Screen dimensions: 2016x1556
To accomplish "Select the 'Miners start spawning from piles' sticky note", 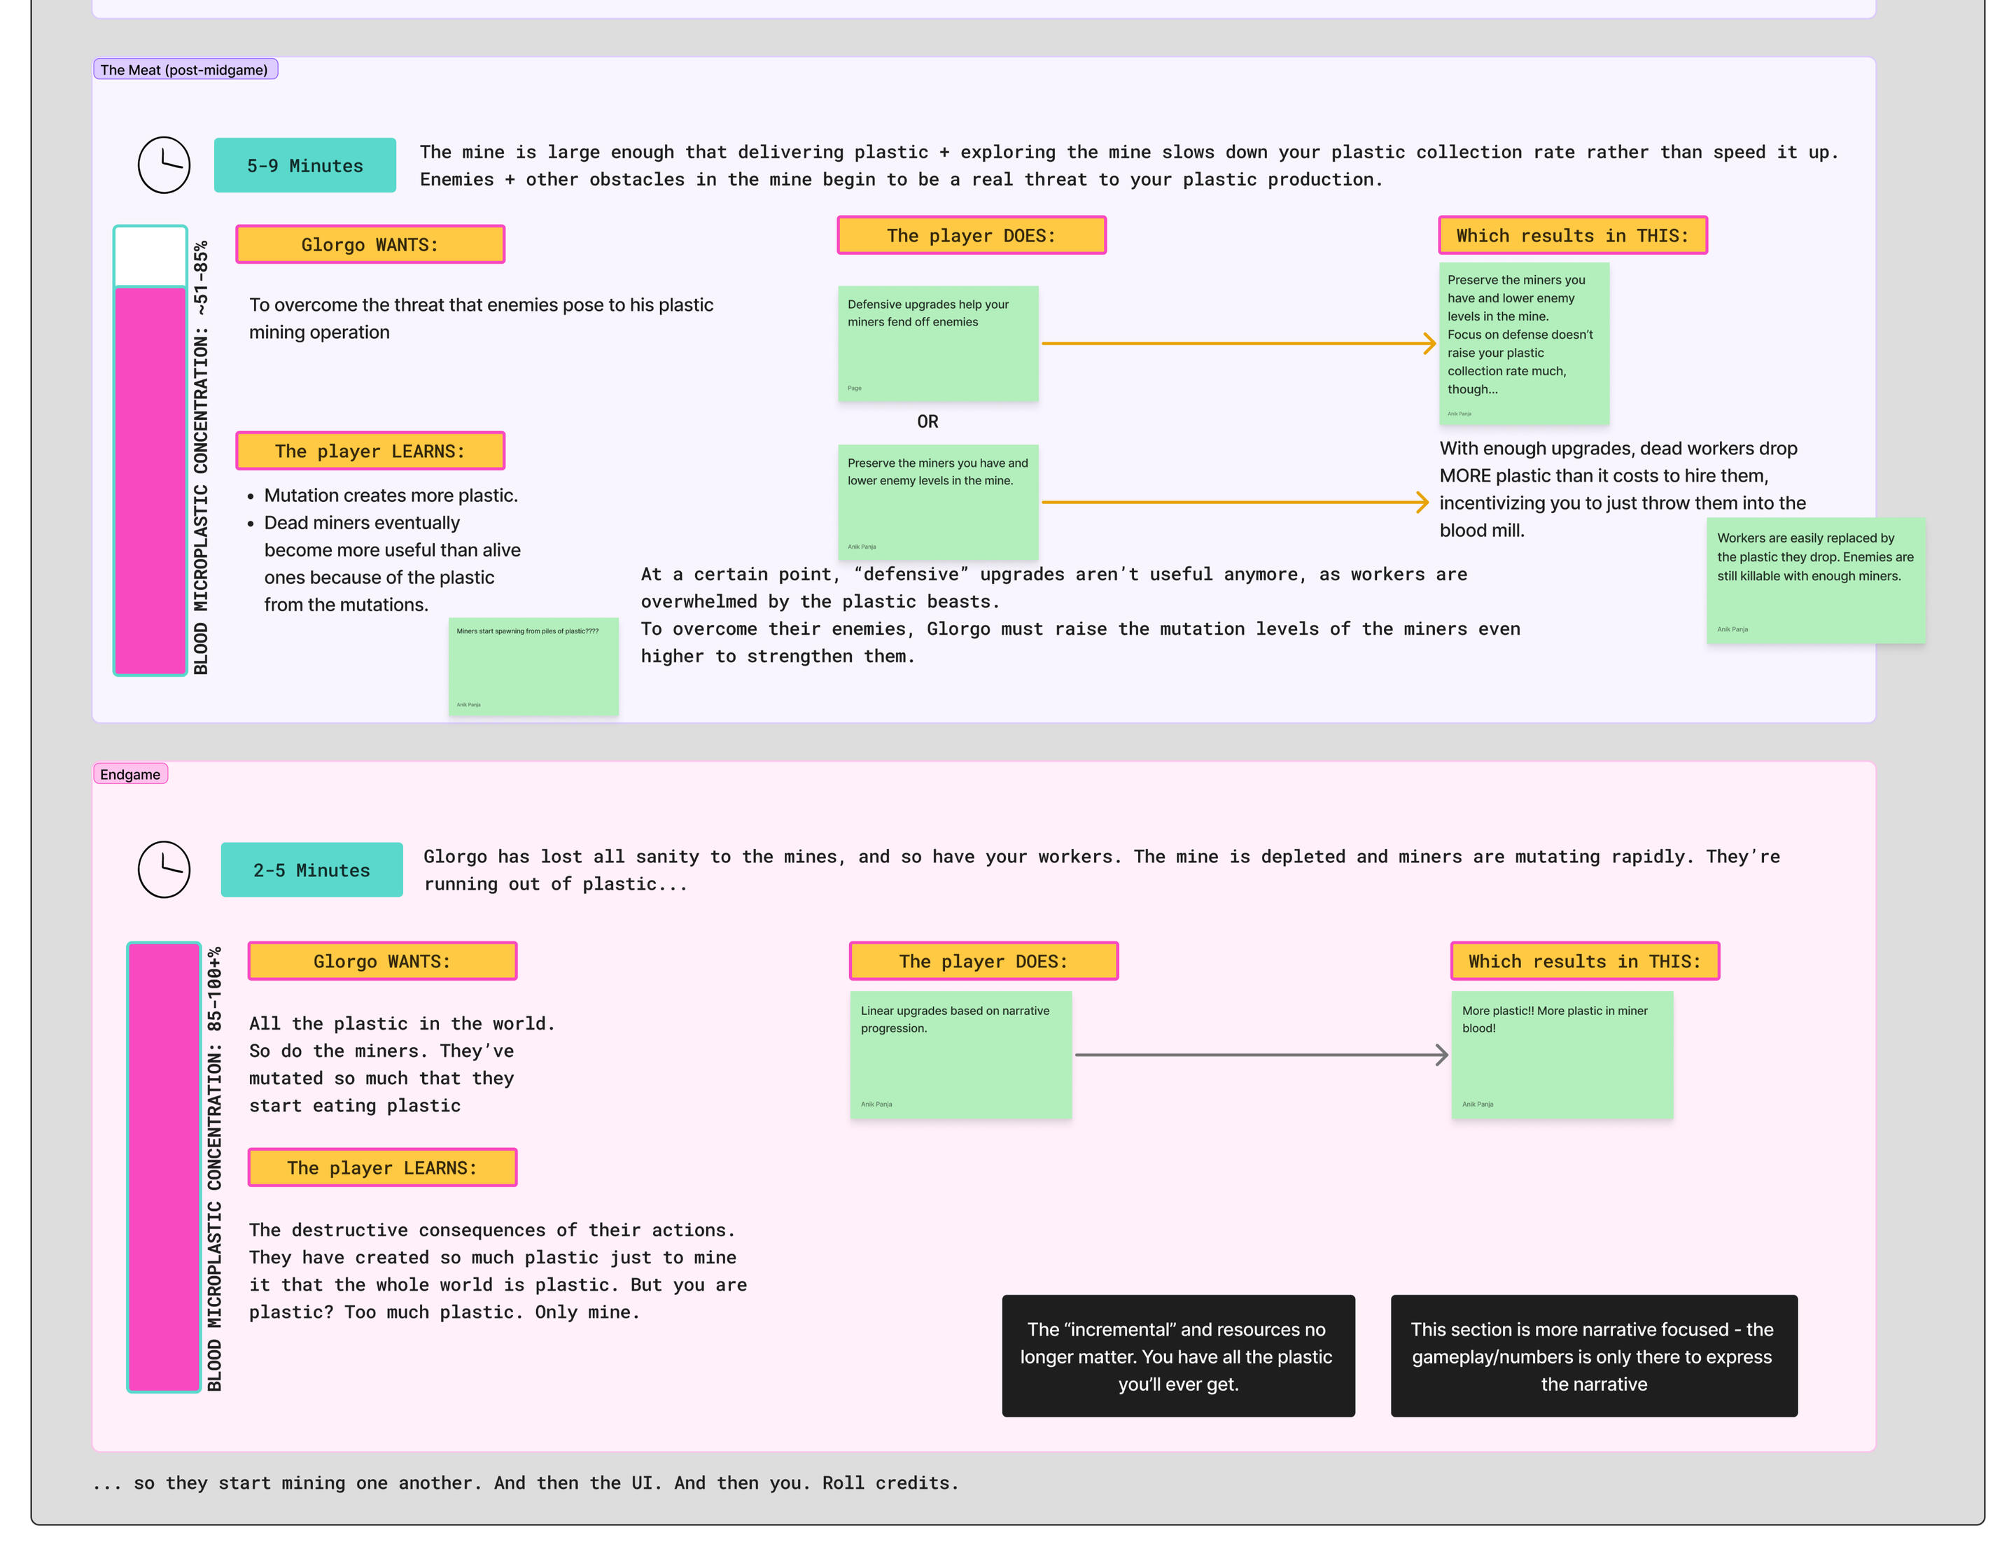I will click(533, 667).
